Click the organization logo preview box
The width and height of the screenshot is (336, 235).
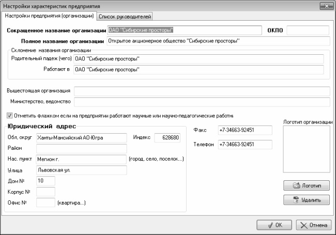tap(306, 149)
